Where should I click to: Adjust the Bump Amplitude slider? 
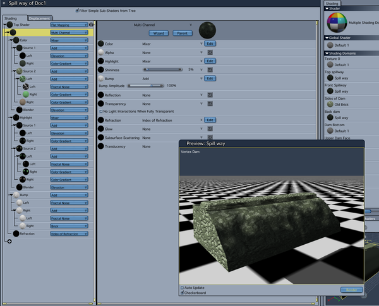click(x=146, y=86)
